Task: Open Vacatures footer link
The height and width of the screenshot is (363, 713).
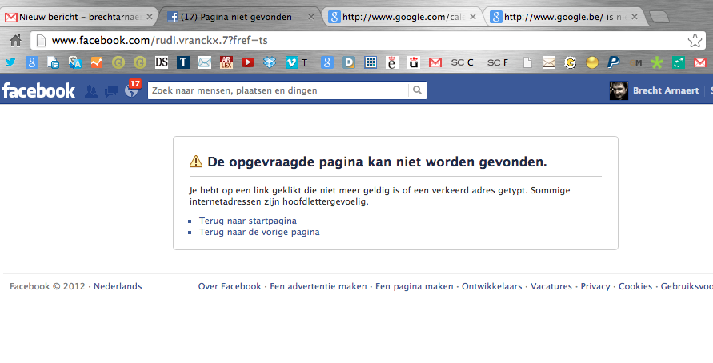Action: point(551,286)
